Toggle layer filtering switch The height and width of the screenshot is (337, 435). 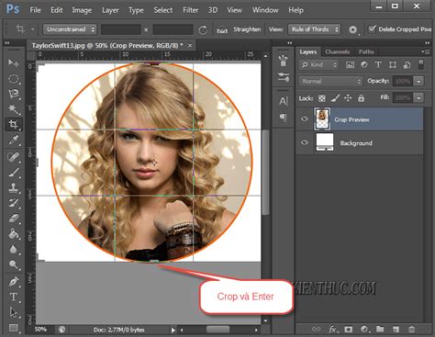point(421,64)
